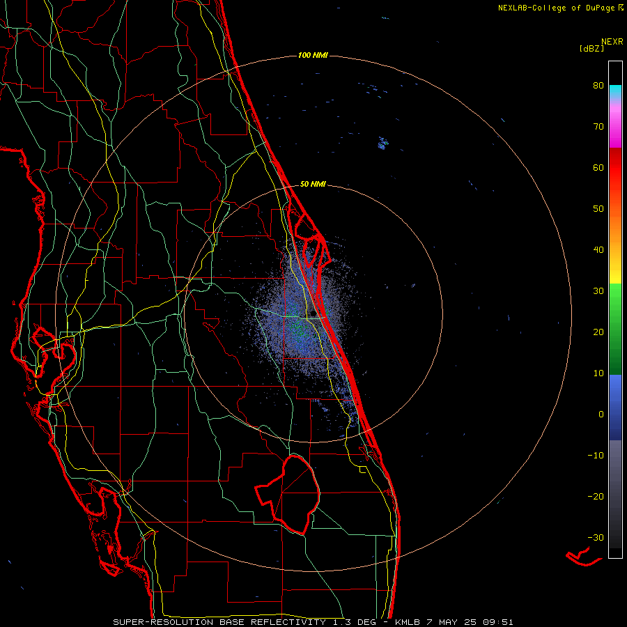627x627 pixels.
Task: Click the 0 value on dBZ scale
Action: pos(601,415)
